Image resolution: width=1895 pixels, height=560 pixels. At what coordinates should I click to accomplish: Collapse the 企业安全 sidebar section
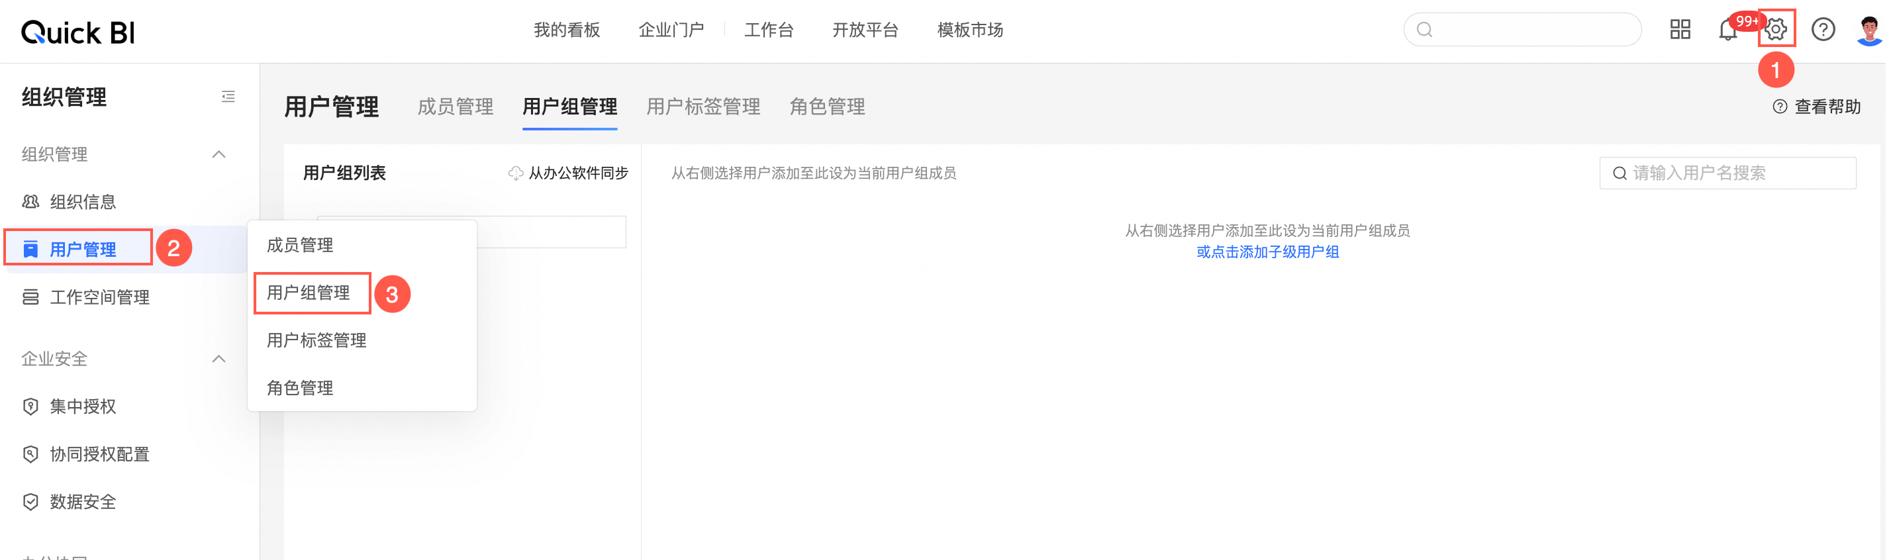click(x=219, y=358)
